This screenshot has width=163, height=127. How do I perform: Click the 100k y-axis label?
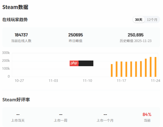[x=6, y=69]
